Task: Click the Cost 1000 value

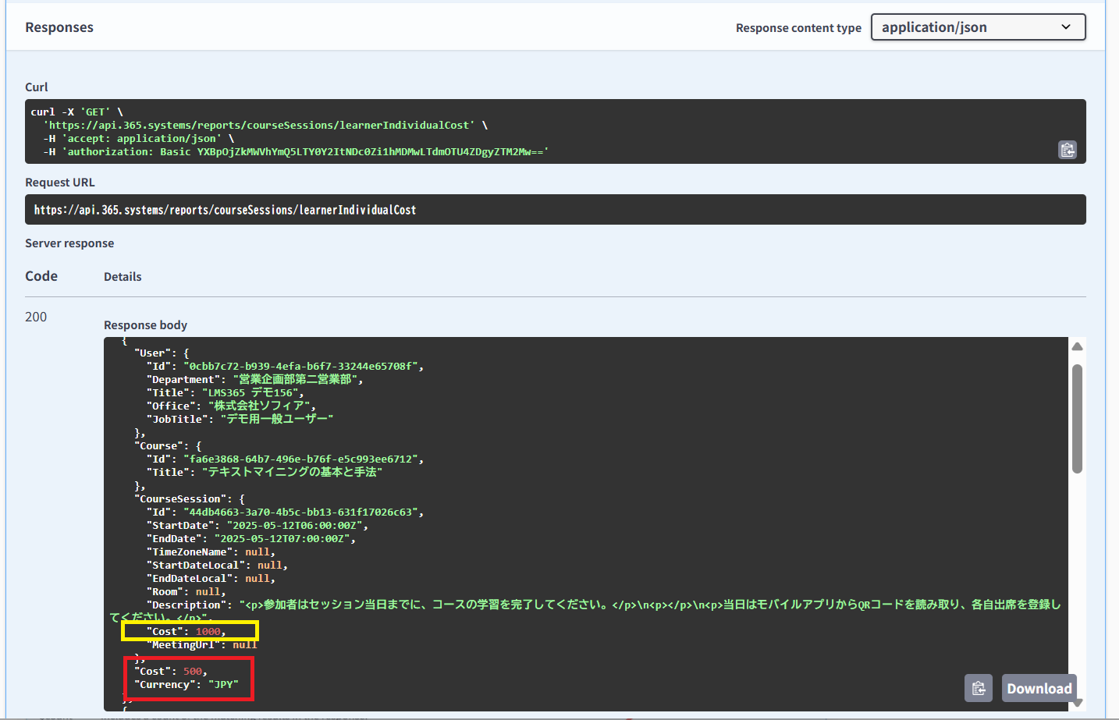Action: (208, 632)
